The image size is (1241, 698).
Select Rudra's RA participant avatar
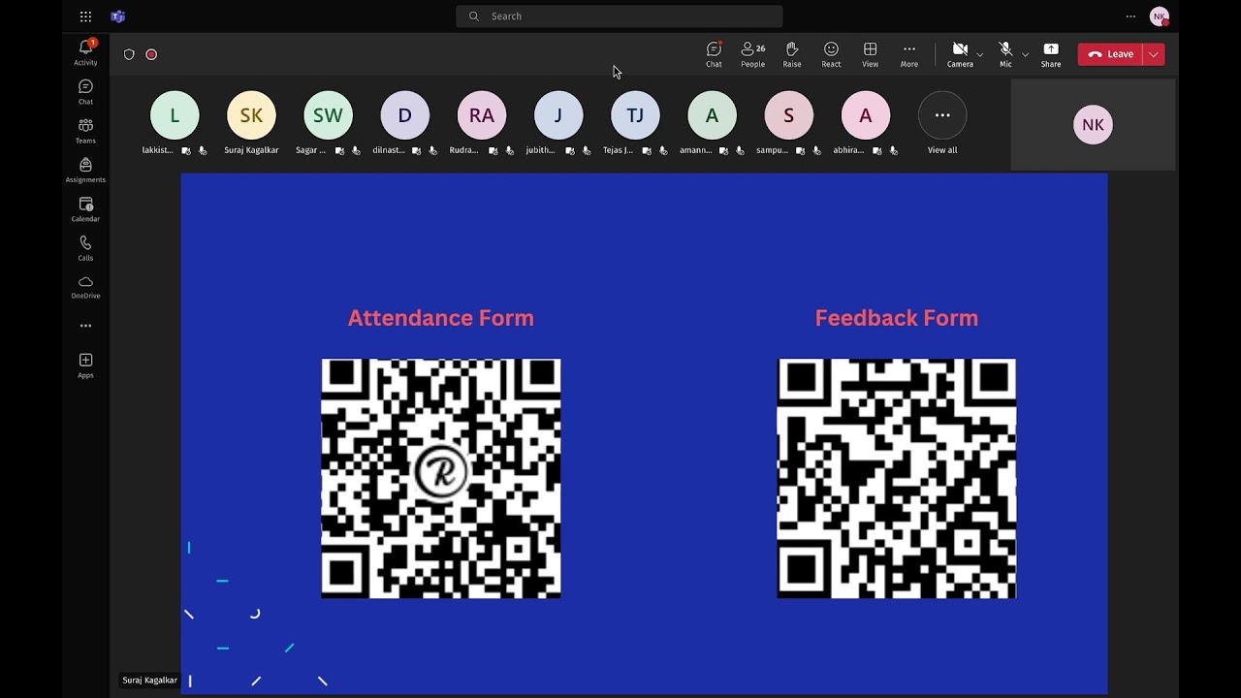click(482, 115)
